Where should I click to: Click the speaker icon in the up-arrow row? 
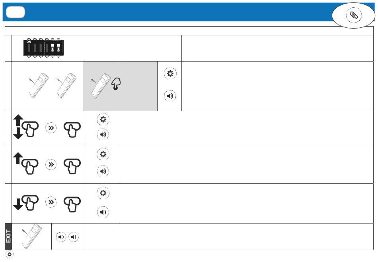click(x=103, y=171)
